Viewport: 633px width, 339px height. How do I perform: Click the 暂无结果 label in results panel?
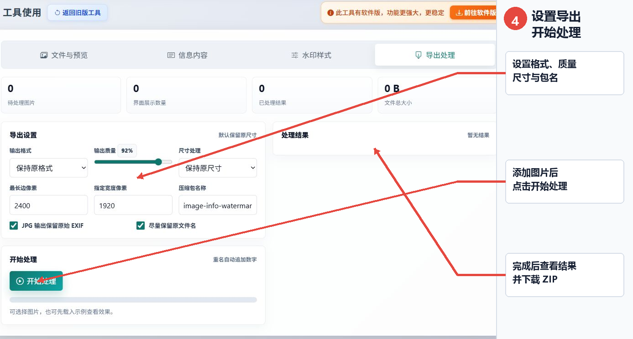pos(478,135)
